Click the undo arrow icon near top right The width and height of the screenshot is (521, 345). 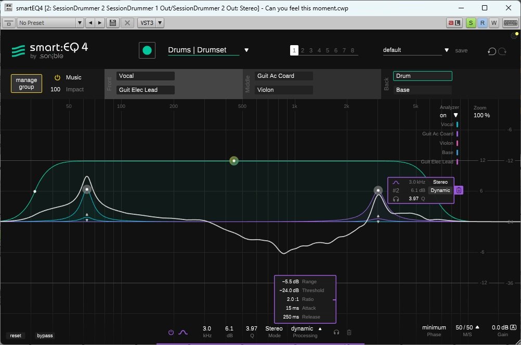point(491,50)
